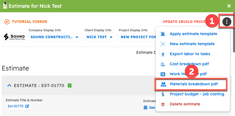Collapse the Estimate EST-01770 section
235x116 pixels.
(x=9, y=85)
